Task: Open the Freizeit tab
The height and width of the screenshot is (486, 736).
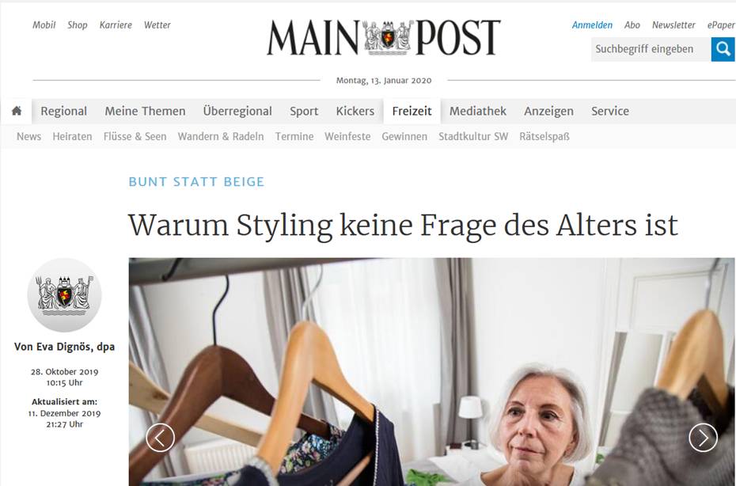Action: 412,112
